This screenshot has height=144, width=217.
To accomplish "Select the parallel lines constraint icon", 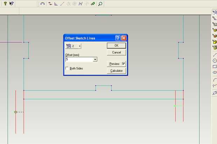I will 80,4.
